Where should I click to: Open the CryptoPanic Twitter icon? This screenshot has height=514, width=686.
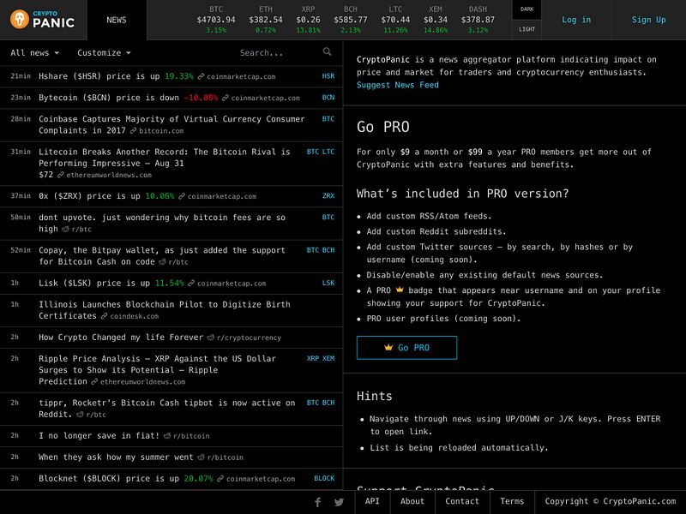click(x=339, y=502)
